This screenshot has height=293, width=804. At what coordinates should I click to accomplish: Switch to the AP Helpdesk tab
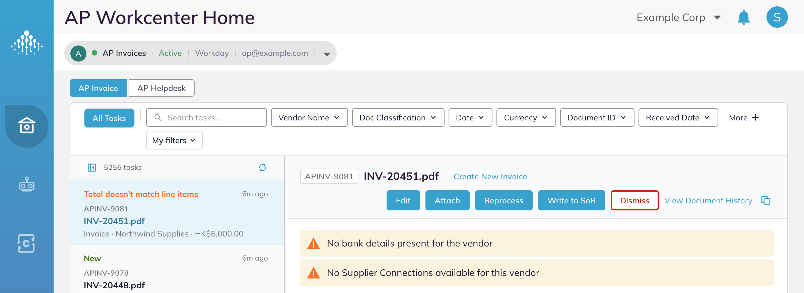161,88
